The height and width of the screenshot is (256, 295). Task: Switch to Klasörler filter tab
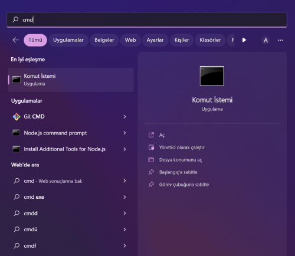point(210,40)
